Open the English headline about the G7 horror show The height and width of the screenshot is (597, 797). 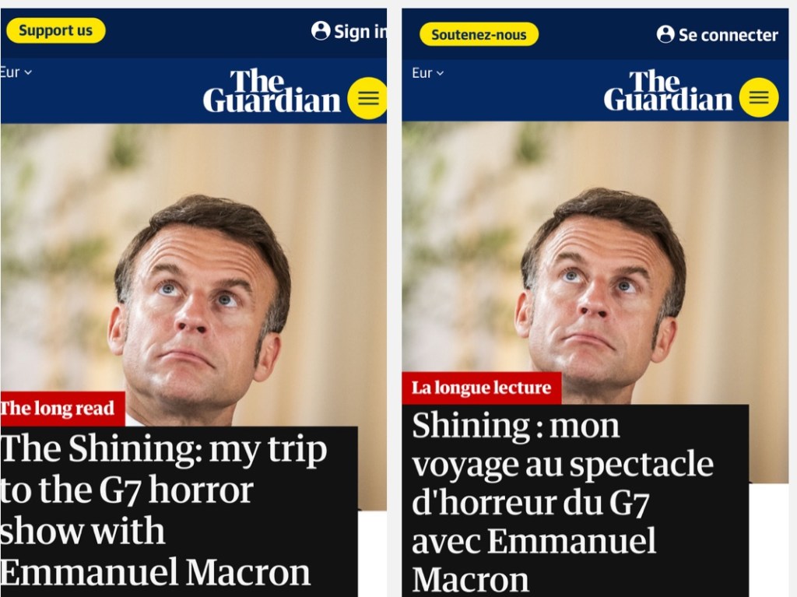[165, 511]
